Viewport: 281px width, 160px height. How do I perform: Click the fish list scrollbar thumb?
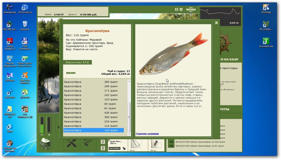(129, 117)
